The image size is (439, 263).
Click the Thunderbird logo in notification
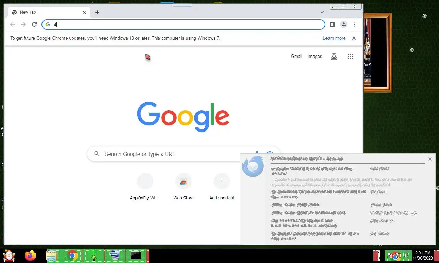click(x=253, y=166)
